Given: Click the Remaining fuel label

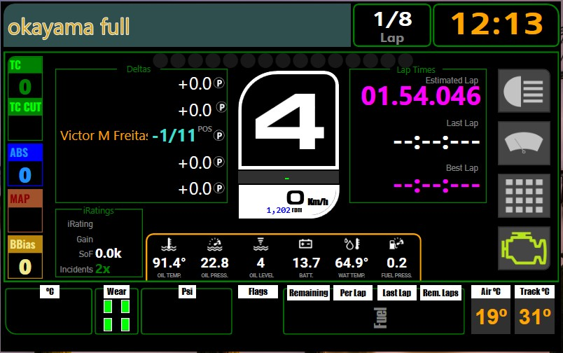Looking at the screenshot, I should point(308,293).
